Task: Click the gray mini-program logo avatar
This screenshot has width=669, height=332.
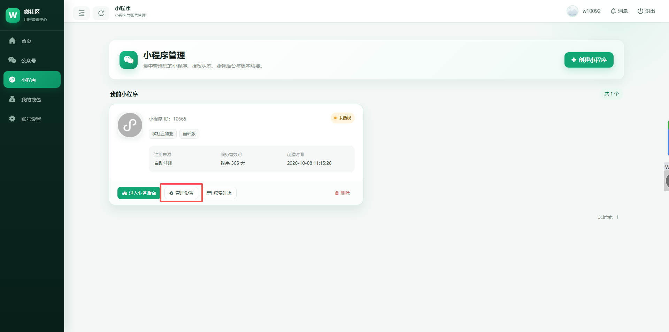Action: pos(130,125)
